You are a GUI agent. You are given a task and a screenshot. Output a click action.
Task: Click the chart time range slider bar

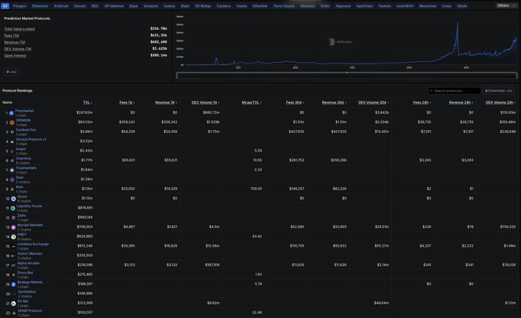tap(347, 76)
